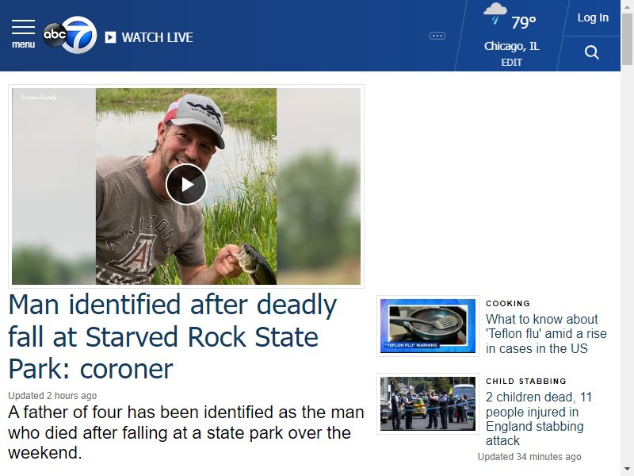634x476 pixels.
Task: Click the Log In button
Action: coord(593,17)
